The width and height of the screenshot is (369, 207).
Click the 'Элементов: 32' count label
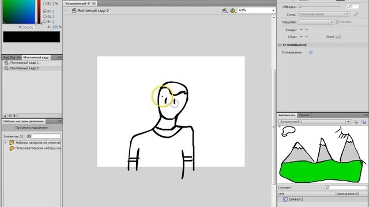click(13, 136)
